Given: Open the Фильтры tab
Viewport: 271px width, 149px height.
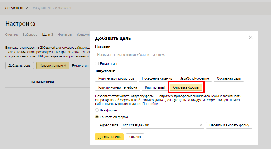Looking at the screenshot, I should 65,35.
